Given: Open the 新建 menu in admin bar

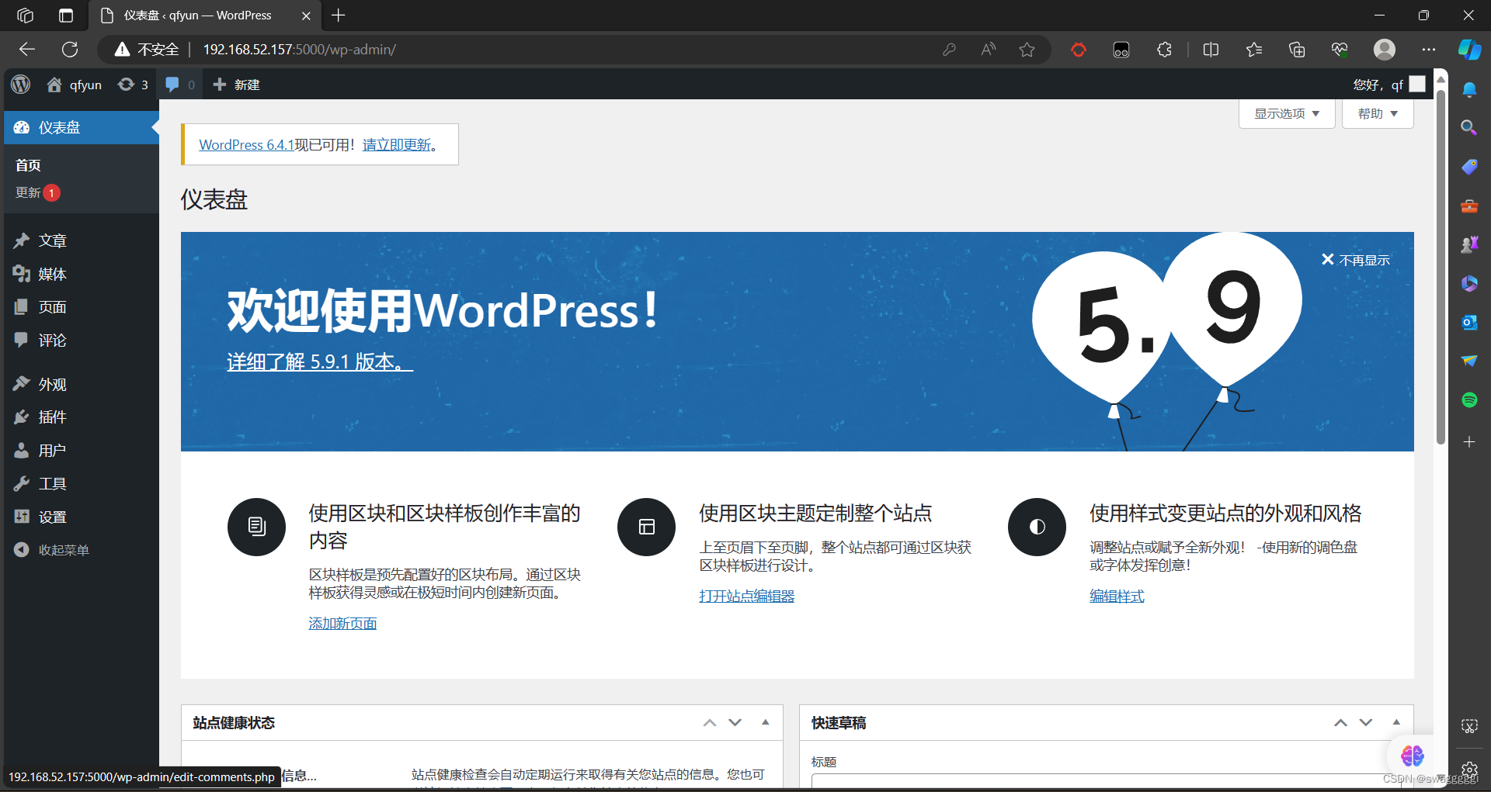Looking at the screenshot, I should point(235,84).
